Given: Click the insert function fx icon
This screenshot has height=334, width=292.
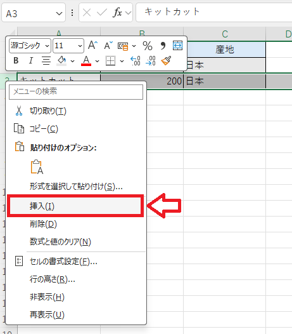Looking at the screenshot, I should [117, 12].
